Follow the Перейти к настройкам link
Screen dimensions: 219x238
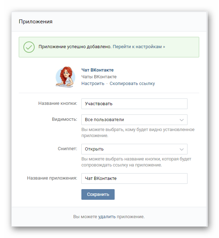139,47
